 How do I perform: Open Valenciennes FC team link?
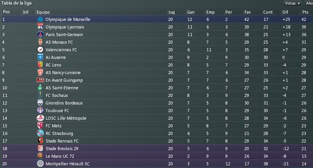click(61, 50)
